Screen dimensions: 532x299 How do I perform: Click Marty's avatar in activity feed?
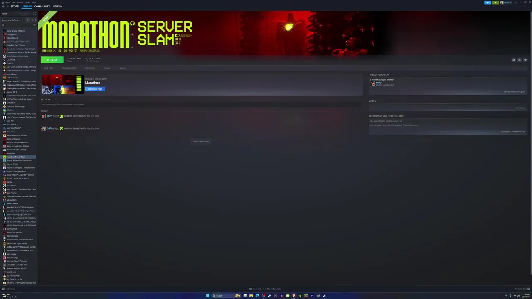pyautogui.click(x=43, y=116)
